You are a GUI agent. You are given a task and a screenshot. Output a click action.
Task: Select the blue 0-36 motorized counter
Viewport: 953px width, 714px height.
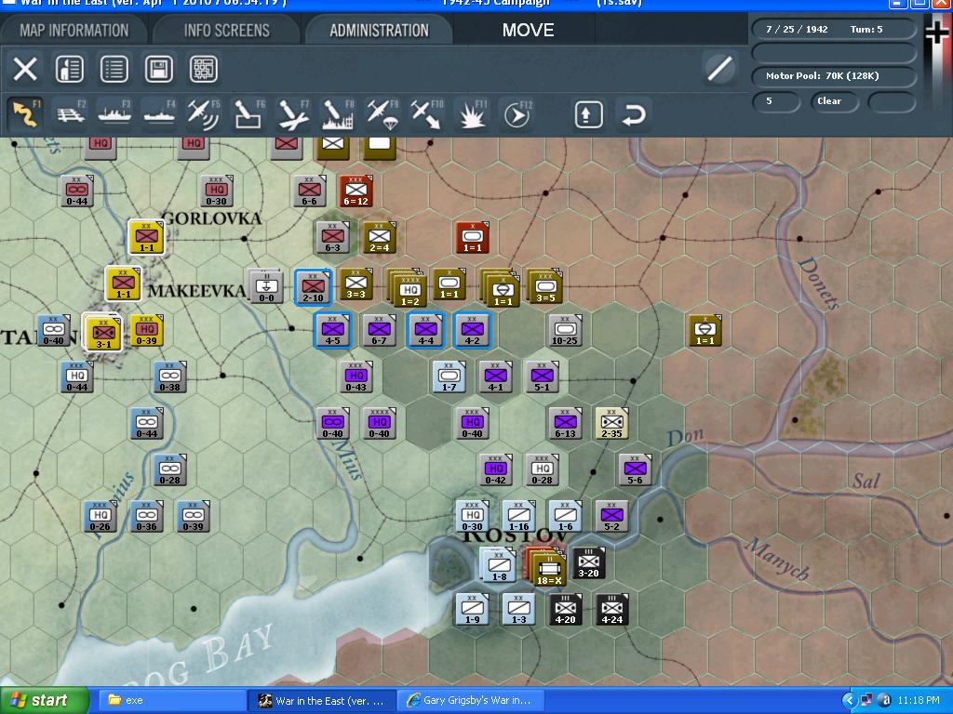(x=146, y=517)
